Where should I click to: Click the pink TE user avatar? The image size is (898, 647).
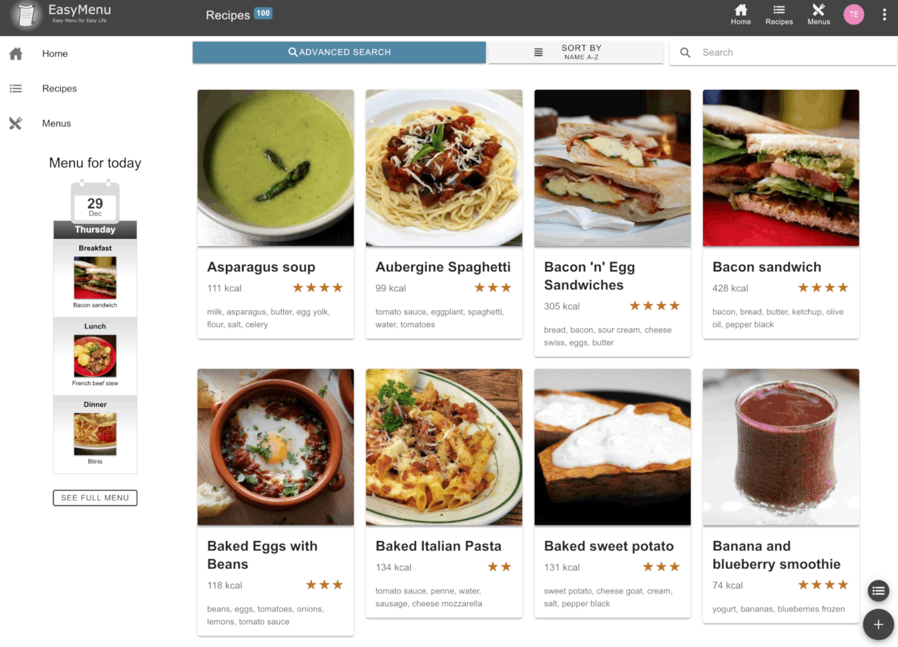click(x=853, y=15)
